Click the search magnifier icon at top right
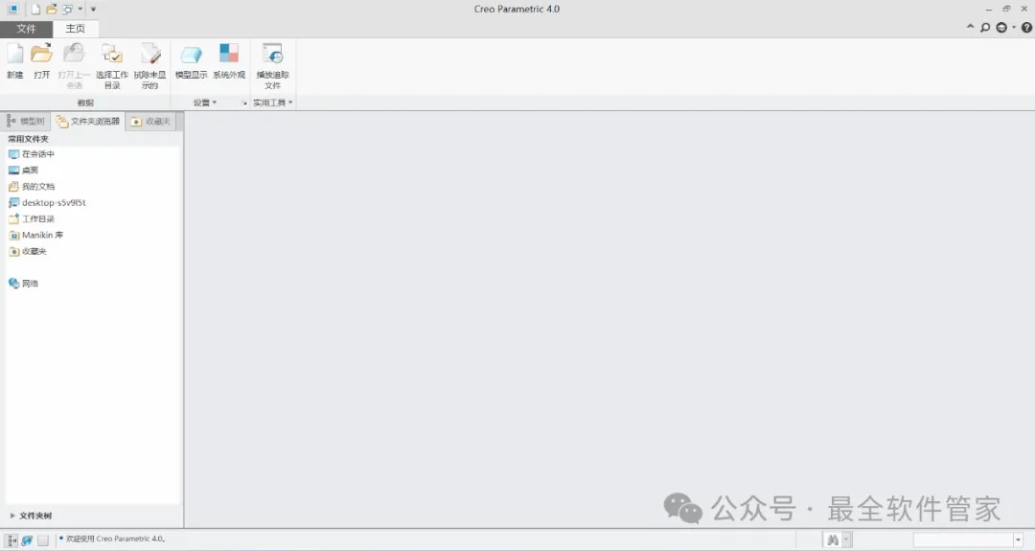 pos(985,28)
